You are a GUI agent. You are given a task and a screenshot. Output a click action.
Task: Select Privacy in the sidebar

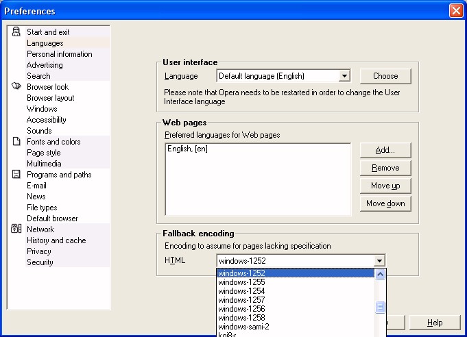[x=38, y=251]
